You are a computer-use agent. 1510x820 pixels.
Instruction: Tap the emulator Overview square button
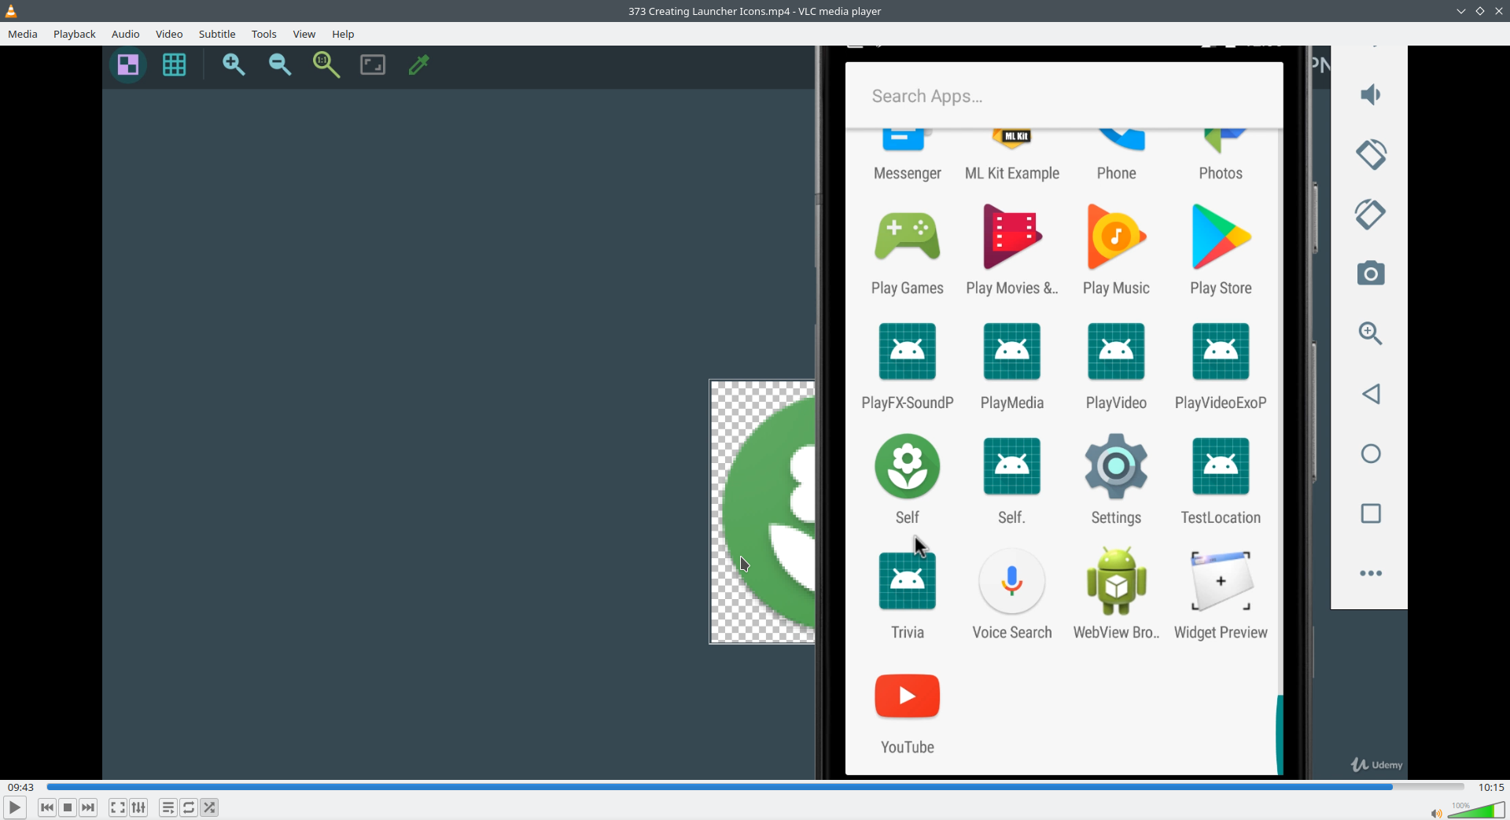(1371, 513)
